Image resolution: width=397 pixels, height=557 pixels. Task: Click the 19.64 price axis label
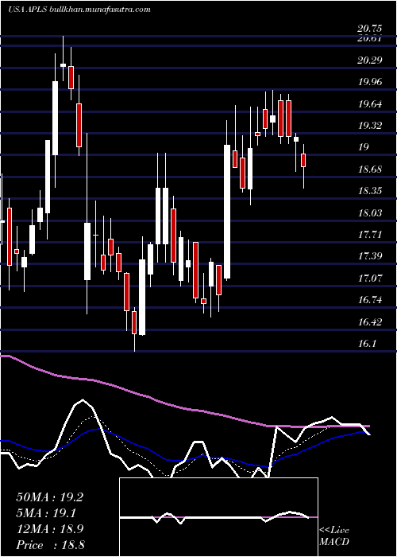click(x=370, y=104)
